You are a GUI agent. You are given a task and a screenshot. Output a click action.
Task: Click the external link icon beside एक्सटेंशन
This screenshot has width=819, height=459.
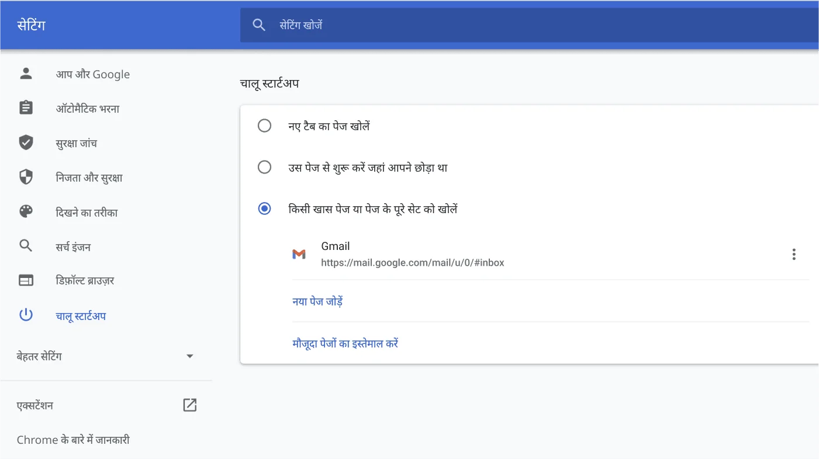tap(189, 405)
